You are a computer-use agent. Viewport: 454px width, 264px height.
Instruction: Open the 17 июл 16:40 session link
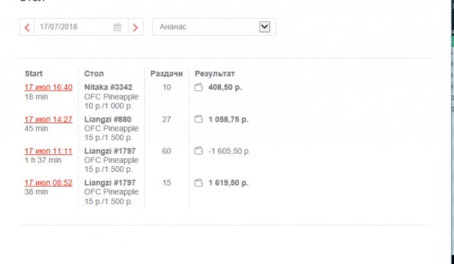(49, 88)
